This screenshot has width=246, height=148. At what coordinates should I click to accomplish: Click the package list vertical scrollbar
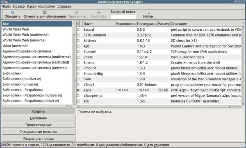[x=243, y=63]
